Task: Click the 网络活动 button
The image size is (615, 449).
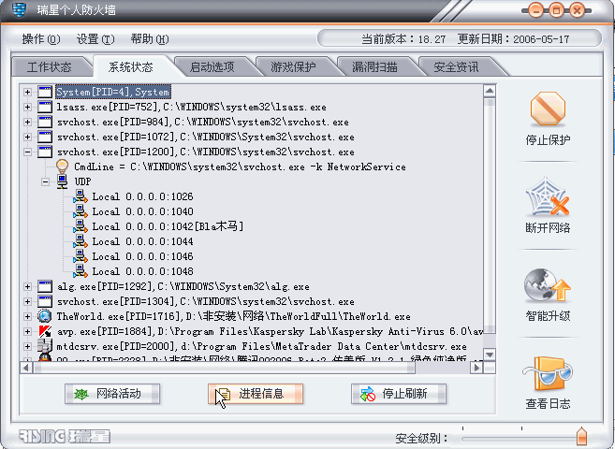Action: pyautogui.click(x=112, y=394)
